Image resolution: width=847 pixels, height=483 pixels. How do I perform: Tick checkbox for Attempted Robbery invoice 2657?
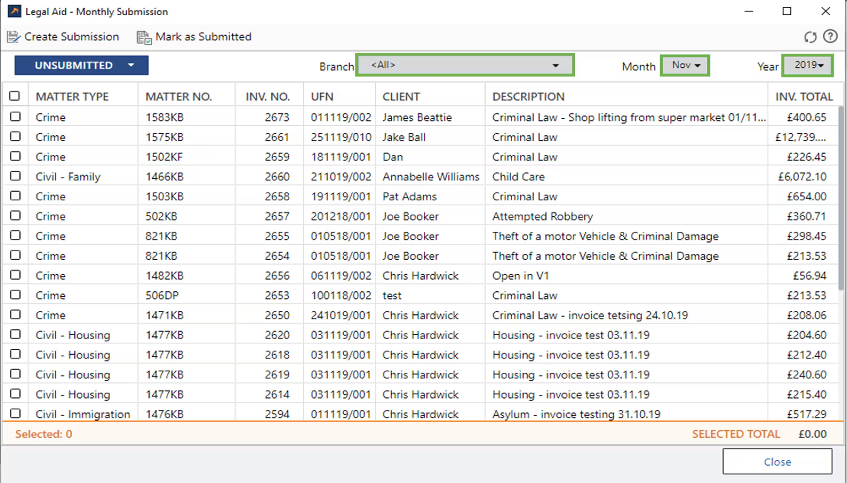tap(15, 215)
